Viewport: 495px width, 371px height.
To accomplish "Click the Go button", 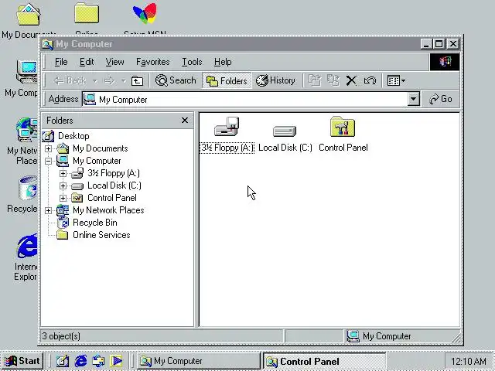I will 441,99.
